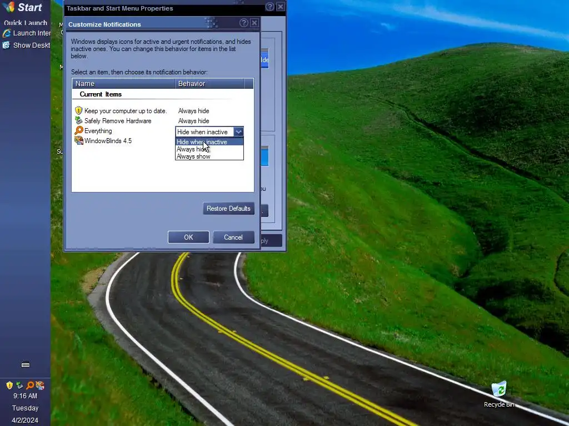Open the Start menu button
Screen dimensions: 569x426
[22, 7]
